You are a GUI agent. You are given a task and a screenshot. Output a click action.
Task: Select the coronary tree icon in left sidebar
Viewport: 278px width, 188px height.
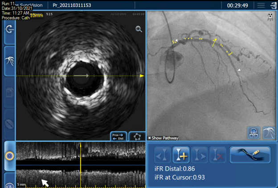[x=9, y=61]
